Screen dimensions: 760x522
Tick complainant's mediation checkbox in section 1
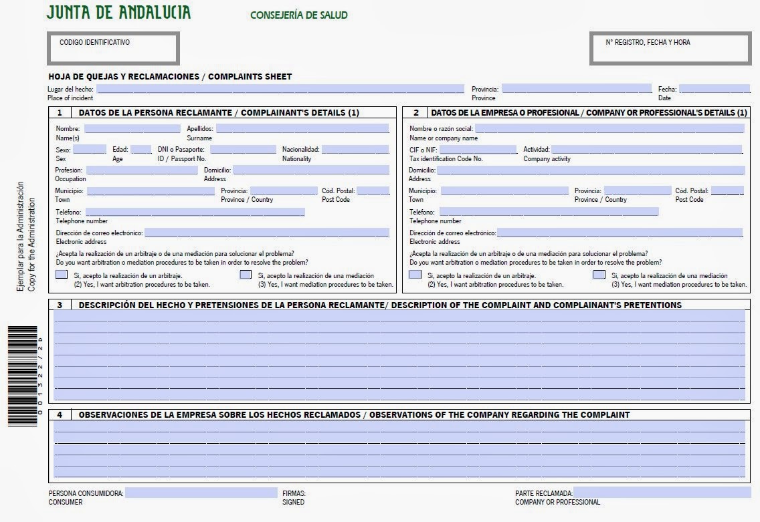click(x=246, y=275)
